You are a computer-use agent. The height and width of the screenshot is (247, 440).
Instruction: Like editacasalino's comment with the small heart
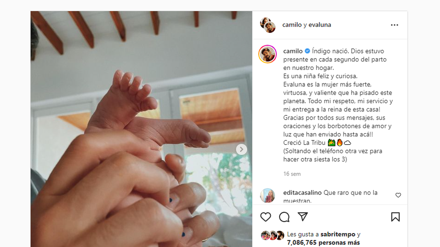point(398,195)
